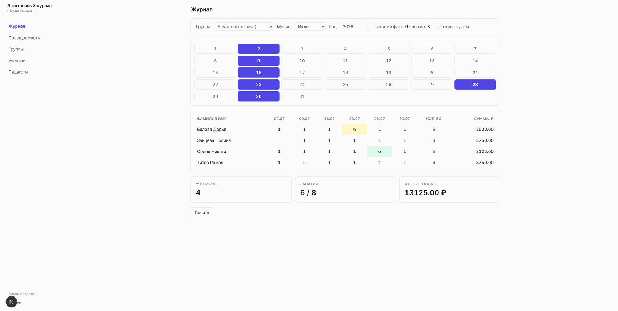
Task: Toggle the 'скрыть даты' checkbox
Action: 438,26
